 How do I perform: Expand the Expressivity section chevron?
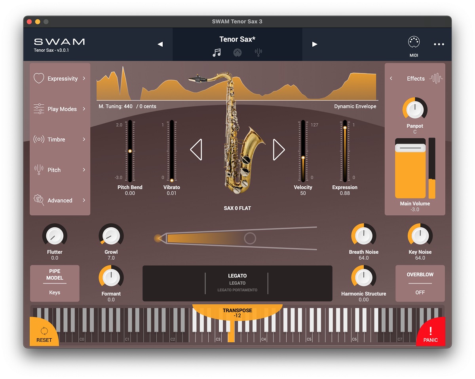(x=84, y=78)
